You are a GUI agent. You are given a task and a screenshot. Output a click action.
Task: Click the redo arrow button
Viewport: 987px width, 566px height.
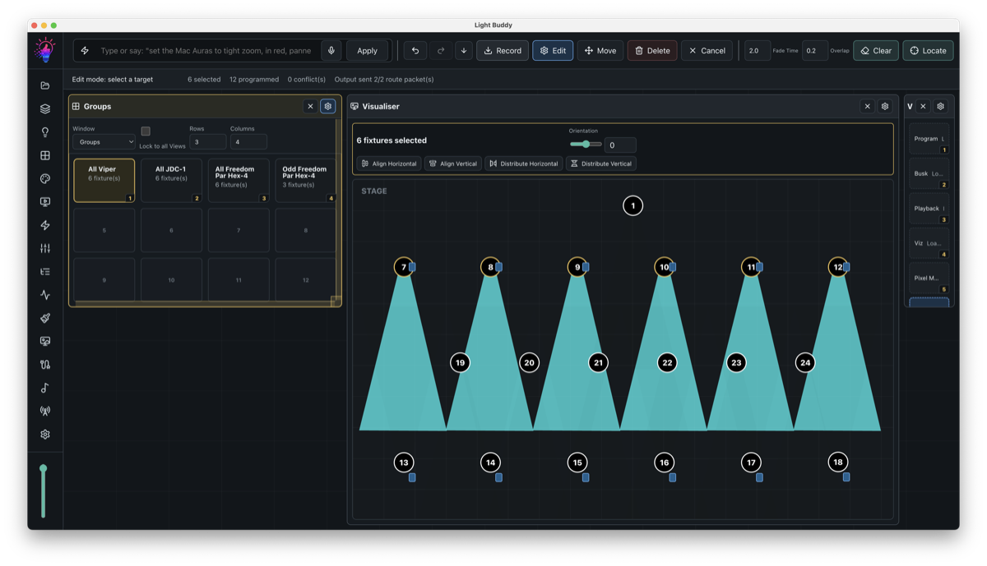point(441,50)
